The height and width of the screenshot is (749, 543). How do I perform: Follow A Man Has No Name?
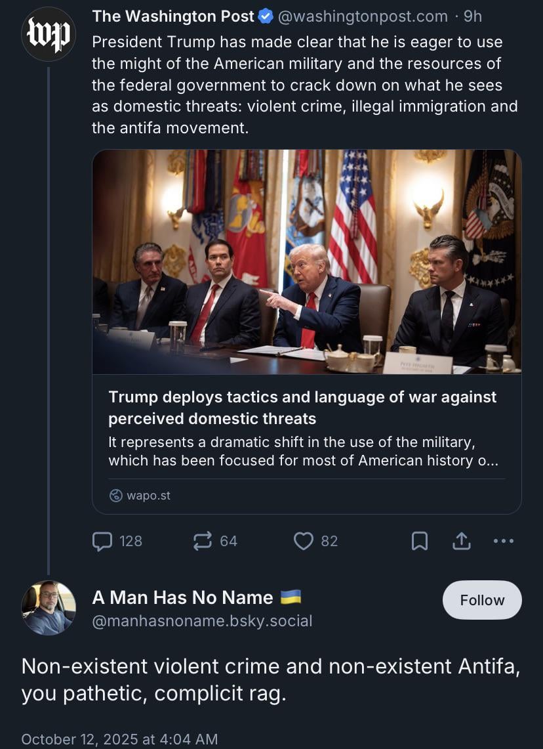pyautogui.click(x=482, y=600)
